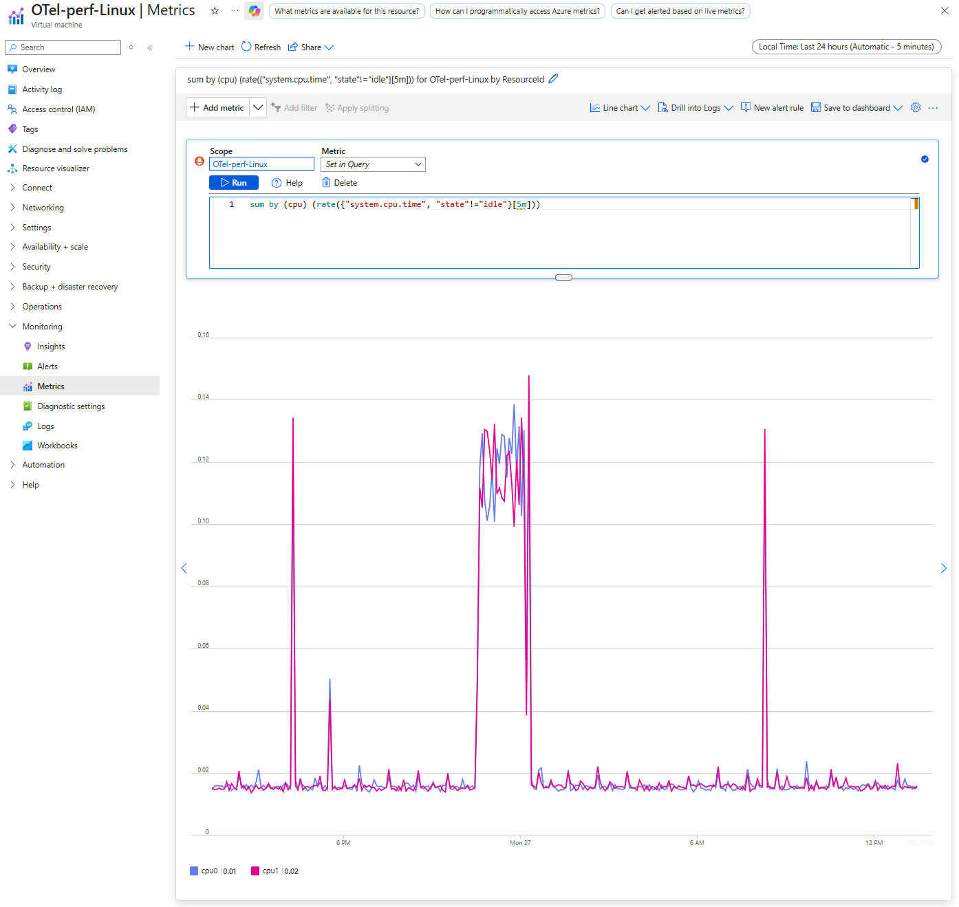
Task: Click the Refresh icon button
Action: [246, 47]
